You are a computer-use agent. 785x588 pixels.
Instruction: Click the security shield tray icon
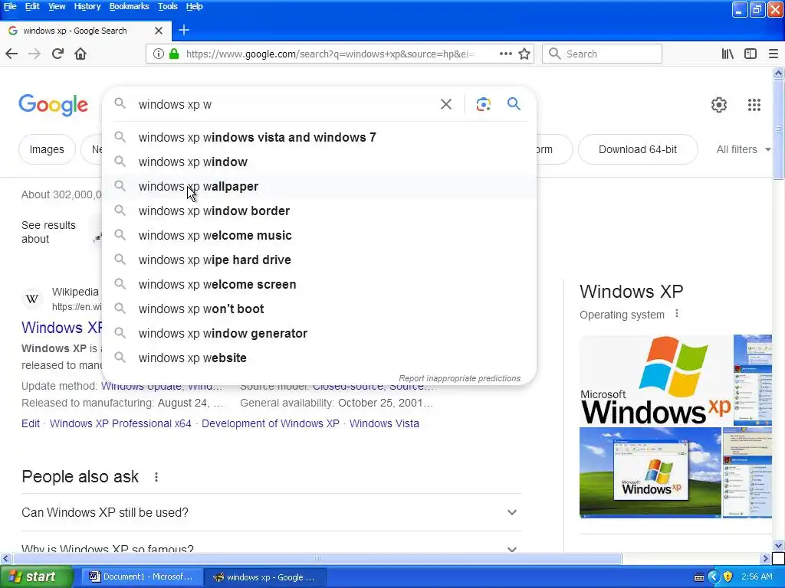[728, 577]
